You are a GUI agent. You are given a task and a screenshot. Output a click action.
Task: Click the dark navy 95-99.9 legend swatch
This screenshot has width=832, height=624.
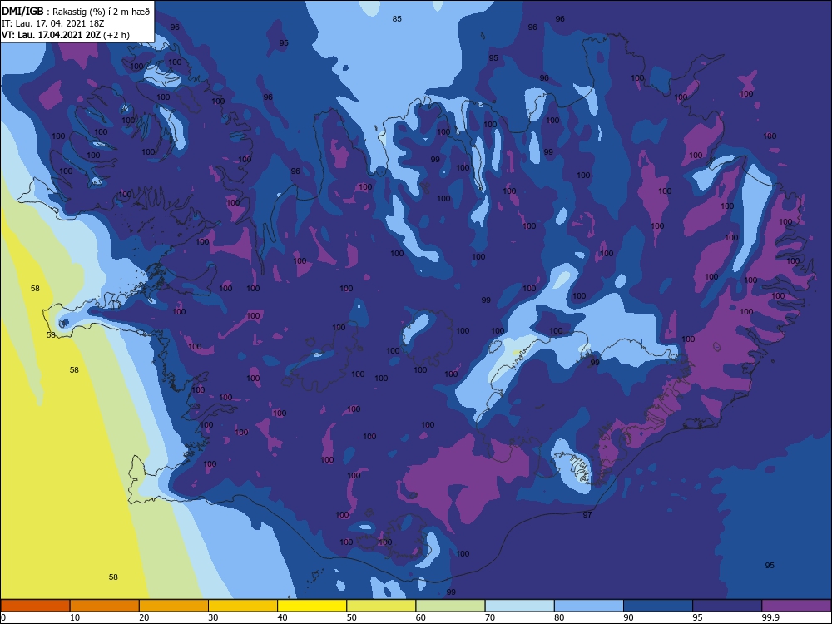click(x=727, y=606)
